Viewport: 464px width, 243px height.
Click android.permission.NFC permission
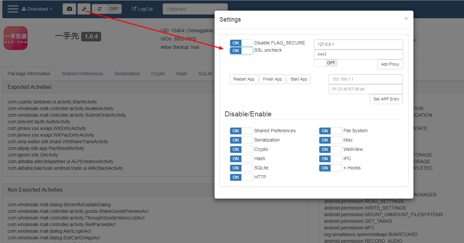(349, 228)
